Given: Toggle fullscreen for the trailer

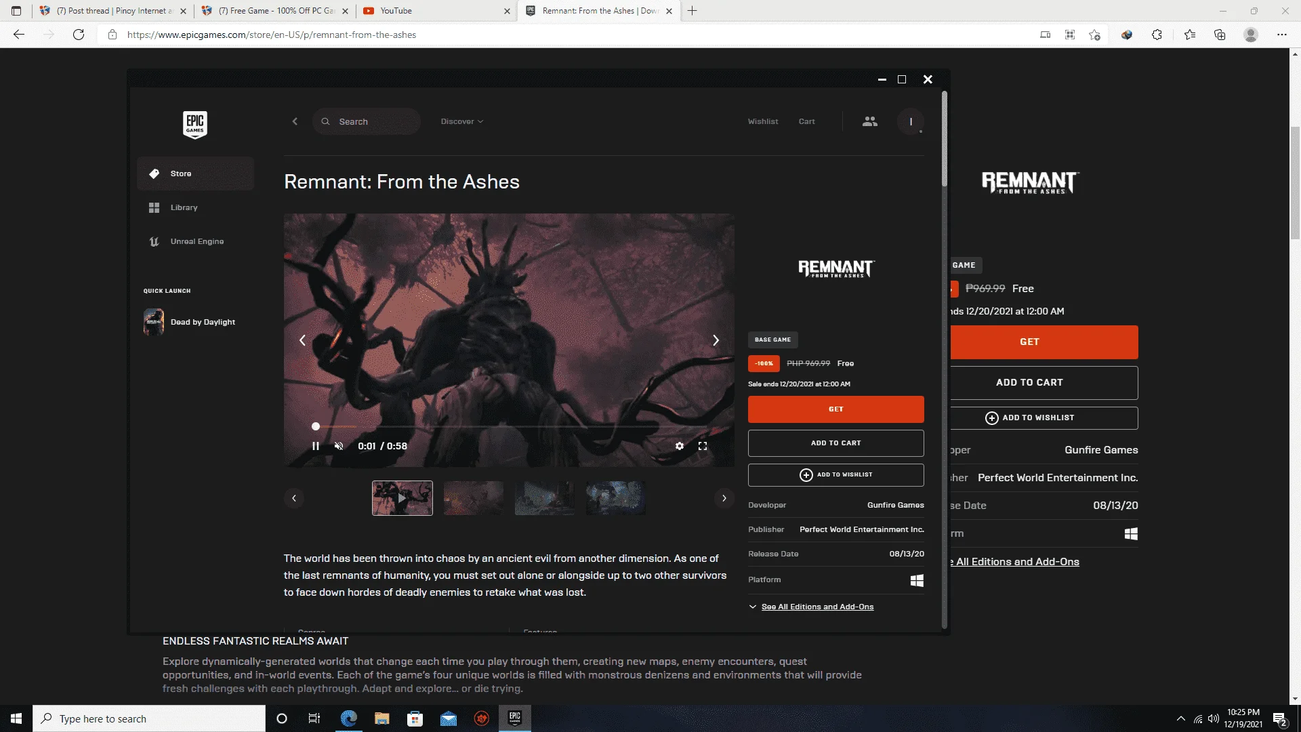Looking at the screenshot, I should (703, 446).
